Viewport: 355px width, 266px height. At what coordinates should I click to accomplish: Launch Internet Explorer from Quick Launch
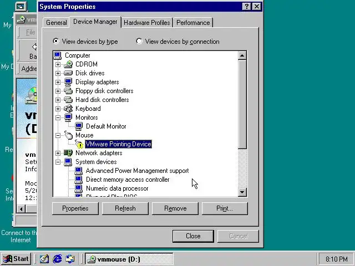pos(57,259)
